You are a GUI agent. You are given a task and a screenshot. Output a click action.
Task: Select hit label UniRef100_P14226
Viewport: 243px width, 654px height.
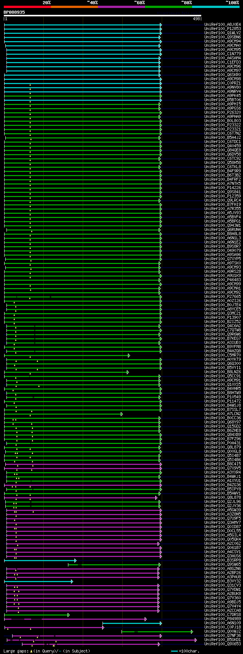pyautogui.click(x=222, y=188)
